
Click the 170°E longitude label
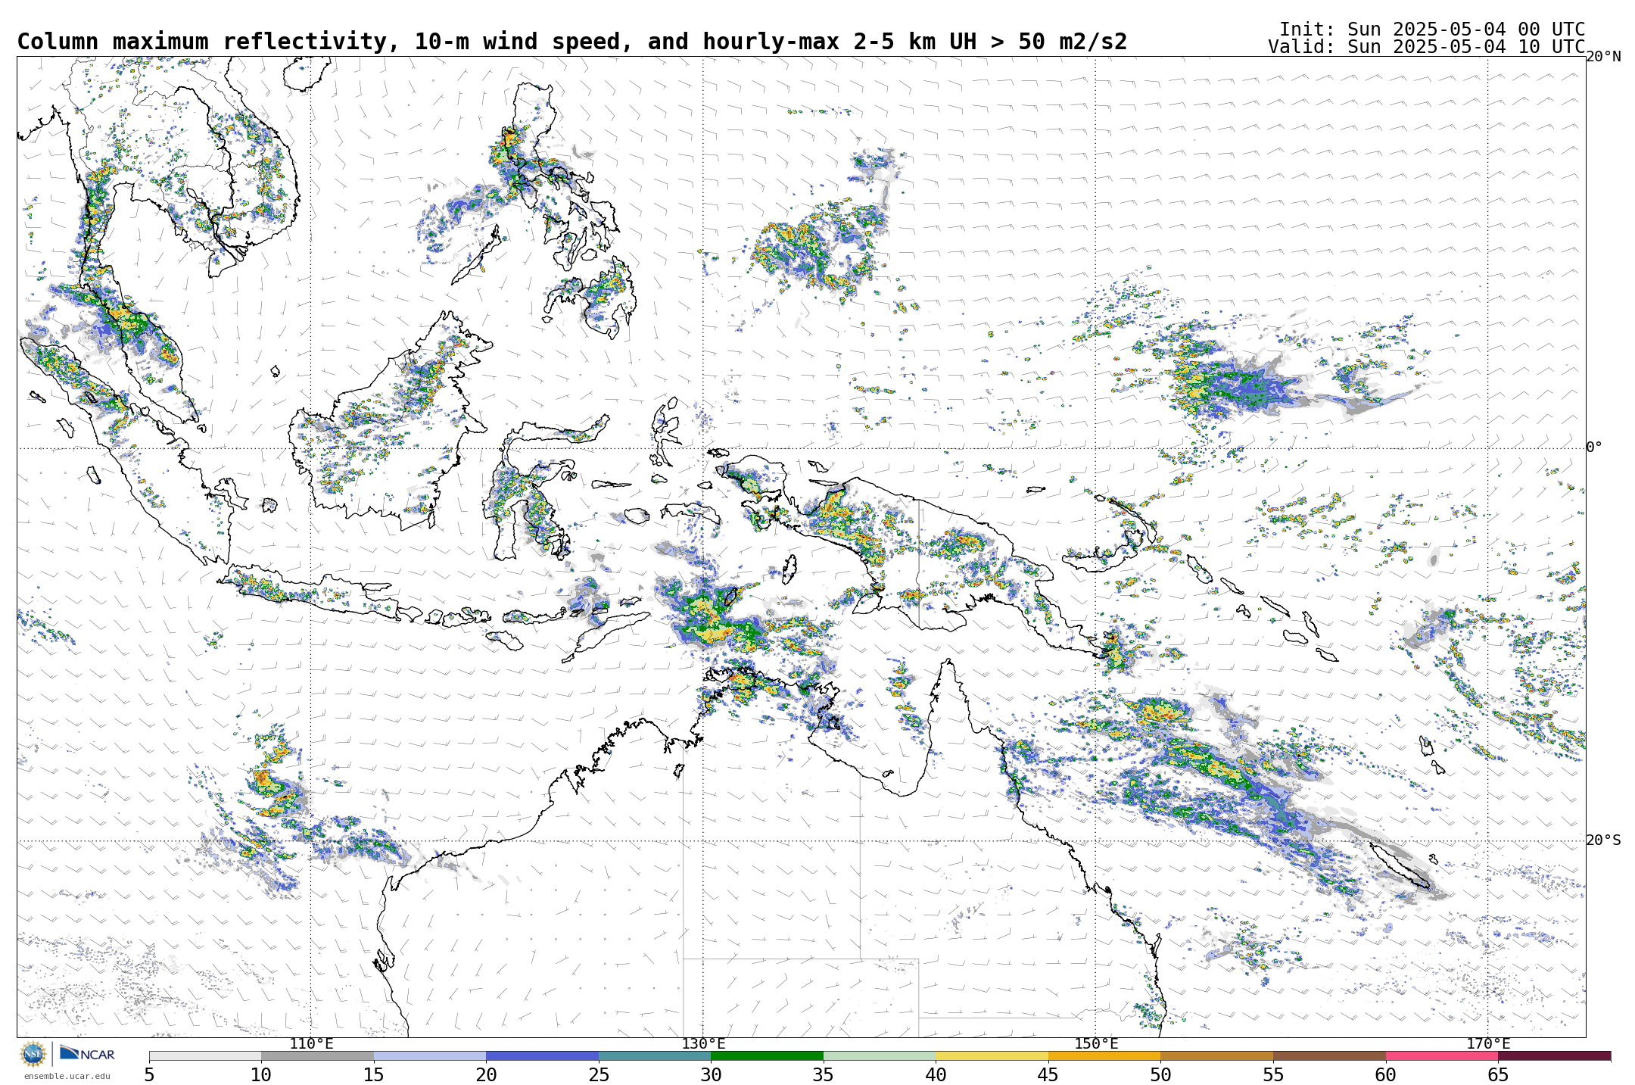[1488, 1044]
